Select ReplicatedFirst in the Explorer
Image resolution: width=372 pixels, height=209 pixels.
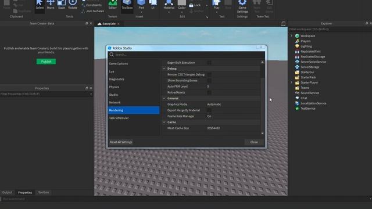310,52
